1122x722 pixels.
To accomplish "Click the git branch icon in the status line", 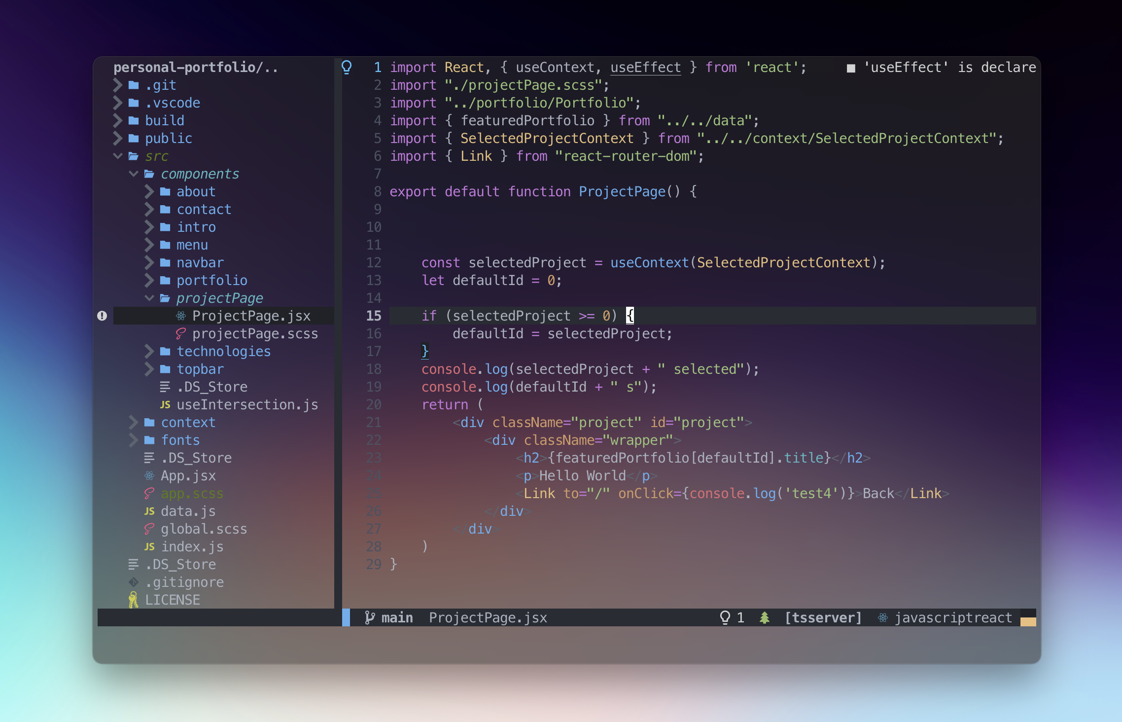I will pos(370,617).
